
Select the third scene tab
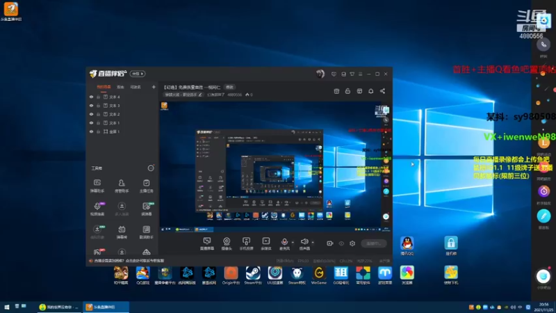coord(136,87)
